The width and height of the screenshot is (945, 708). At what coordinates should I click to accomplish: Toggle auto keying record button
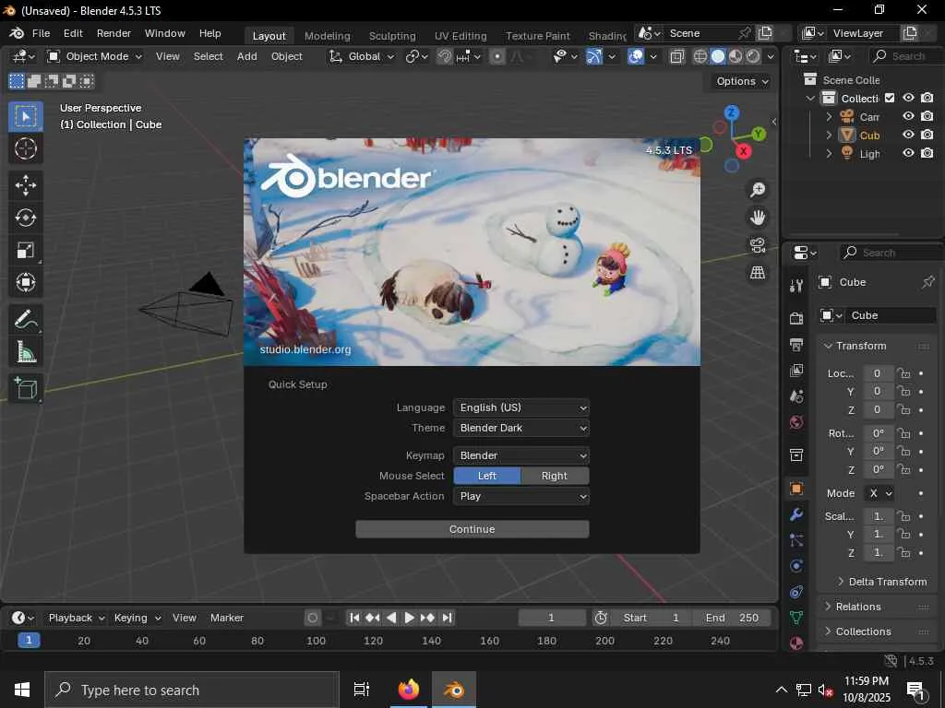[312, 618]
